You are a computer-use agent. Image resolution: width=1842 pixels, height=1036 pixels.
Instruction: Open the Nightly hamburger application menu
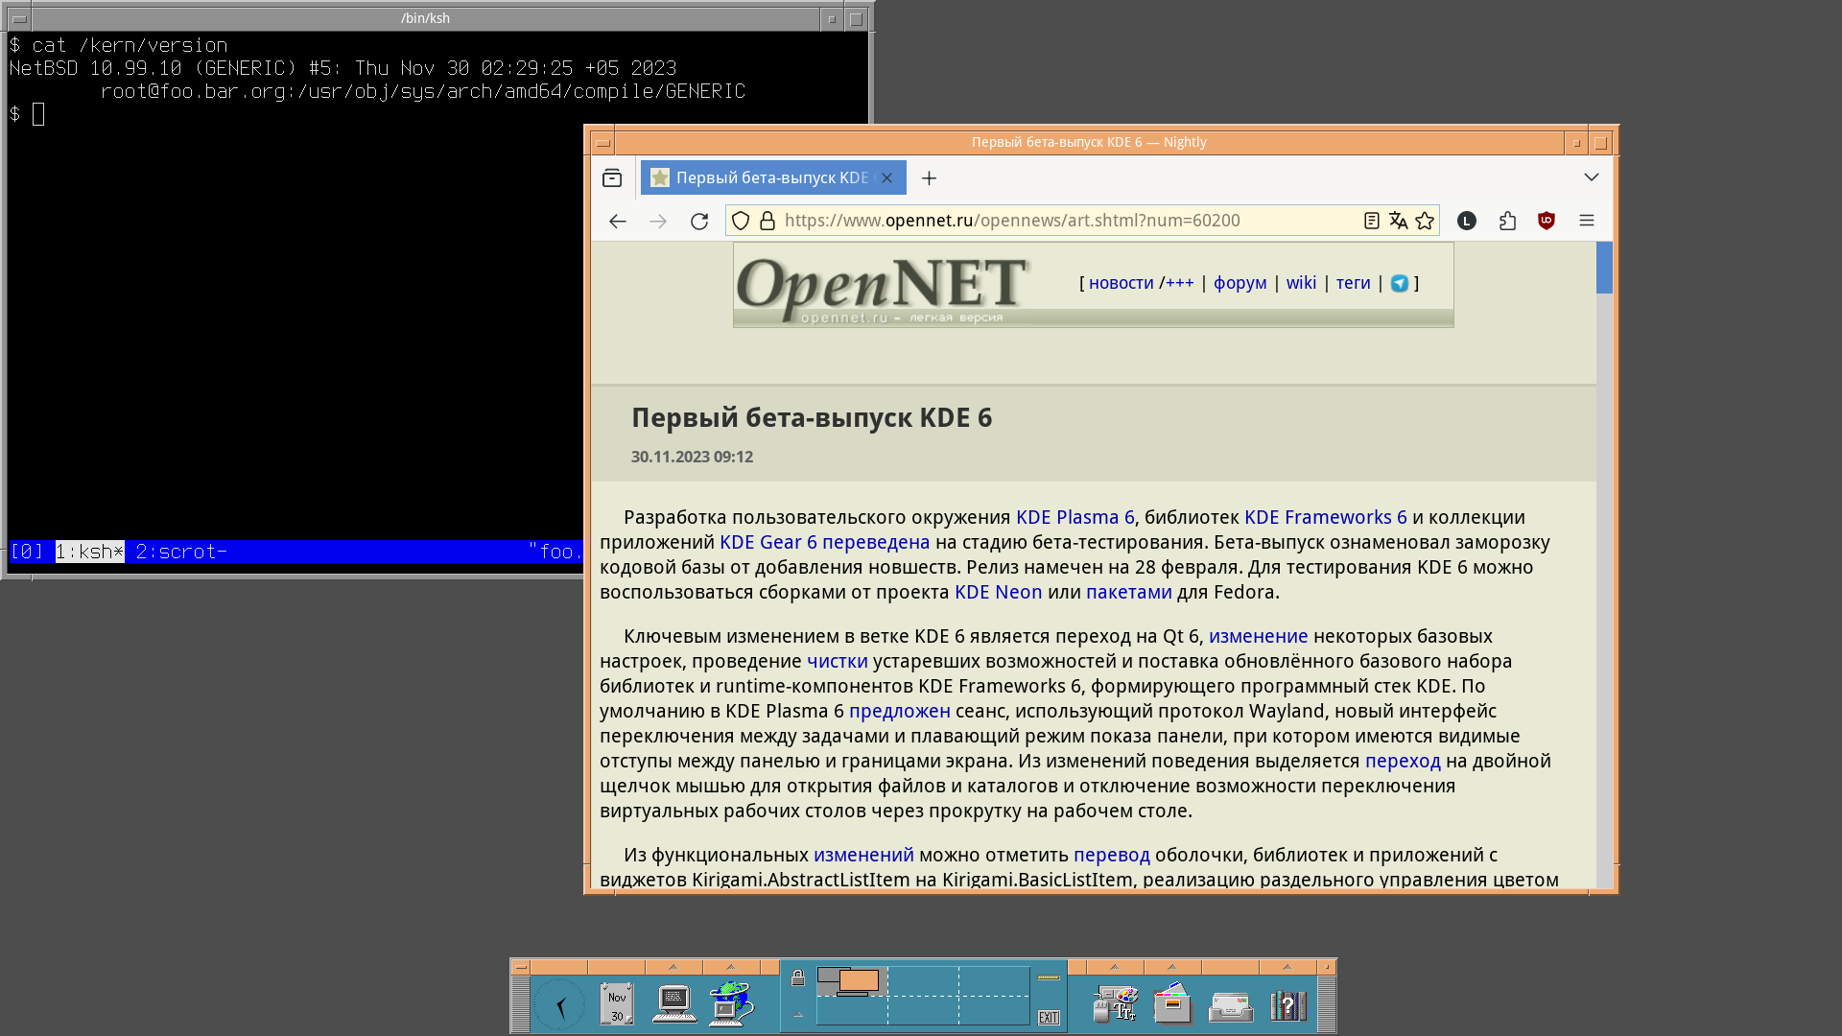(1587, 222)
